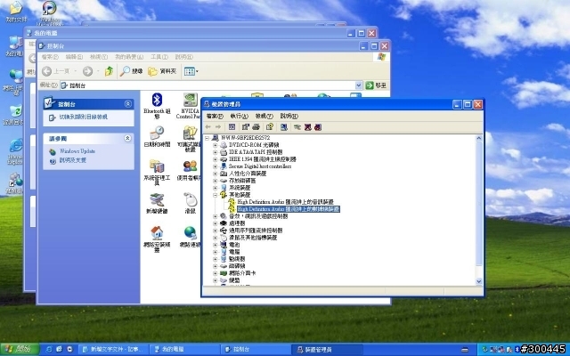Click the Help question-mark toolbar icon in 裝置管理員
The height and width of the screenshot is (356, 570).
tap(270, 126)
